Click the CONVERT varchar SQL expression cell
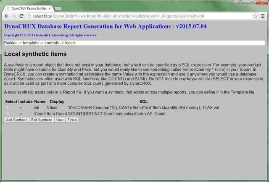This screenshot has height=182, width=269. coord(143,108)
